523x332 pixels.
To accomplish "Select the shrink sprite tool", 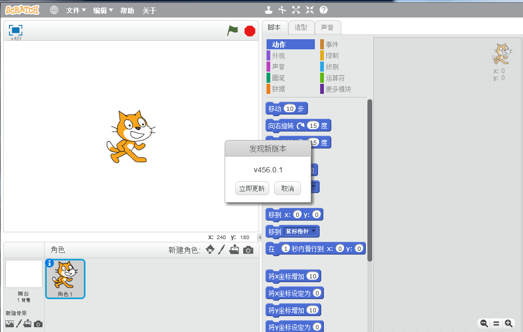I will point(310,10).
